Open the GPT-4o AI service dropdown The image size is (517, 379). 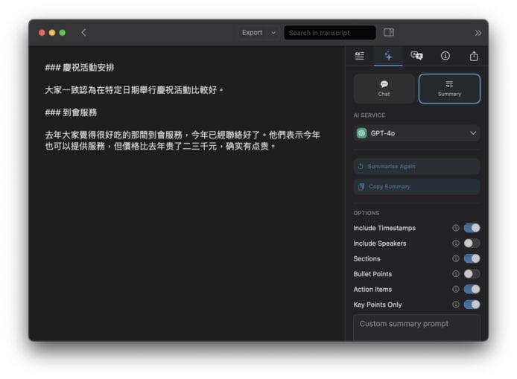pos(416,133)
